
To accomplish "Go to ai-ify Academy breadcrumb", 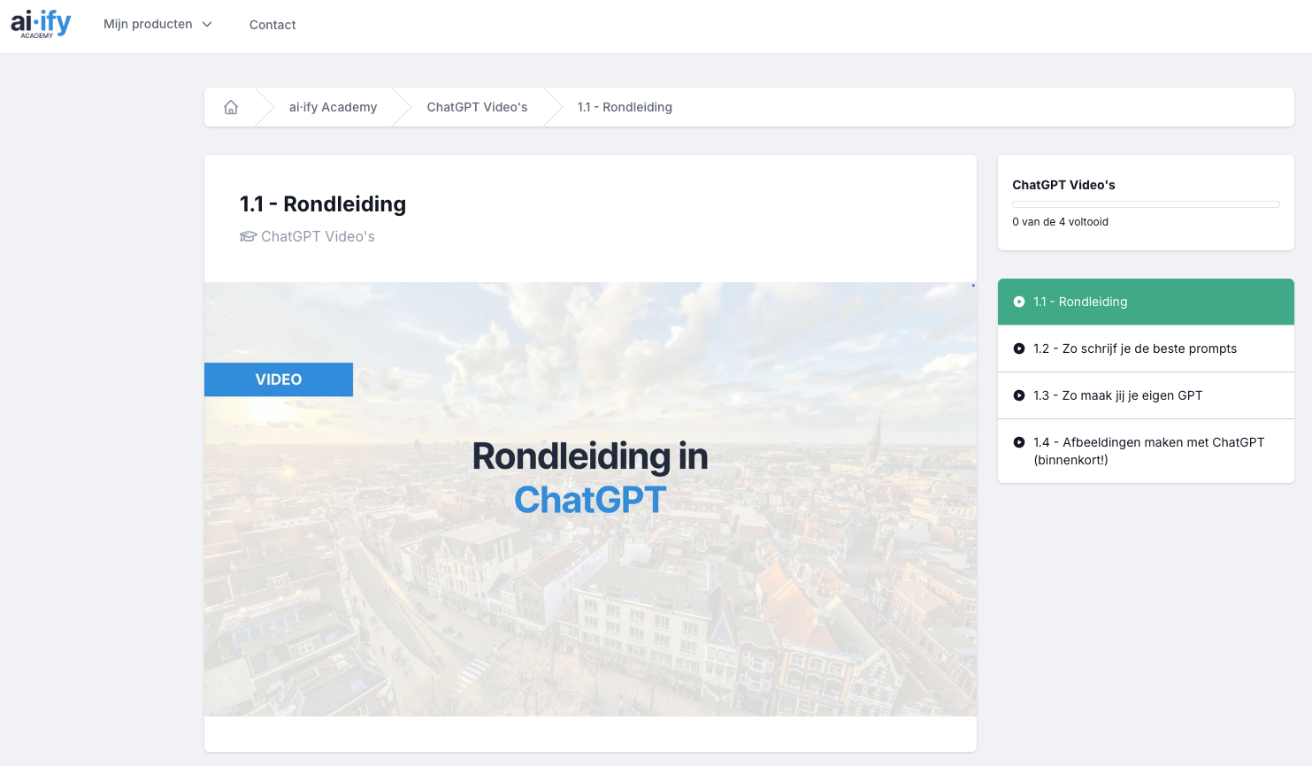I will (x=333, y=107).
